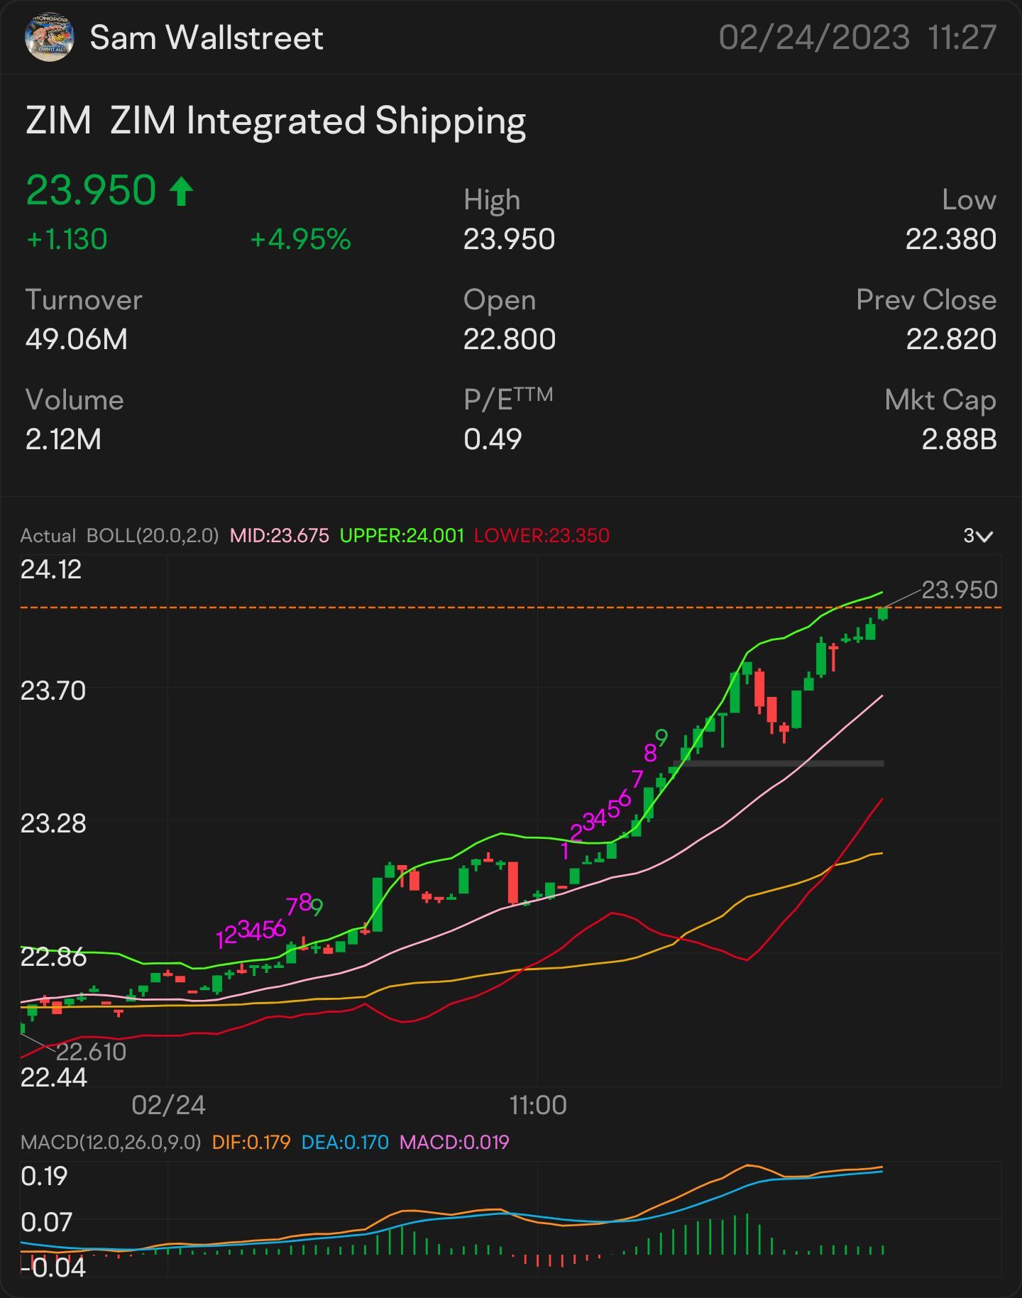Tap the MID:23.675 Bollinger value
Screen dimensions: 1022x1298
280,536
